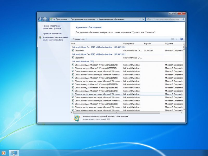Viewport: 208px width, 156px height.
Task: Sort by the Программа column header
Action: pos(133,43)
